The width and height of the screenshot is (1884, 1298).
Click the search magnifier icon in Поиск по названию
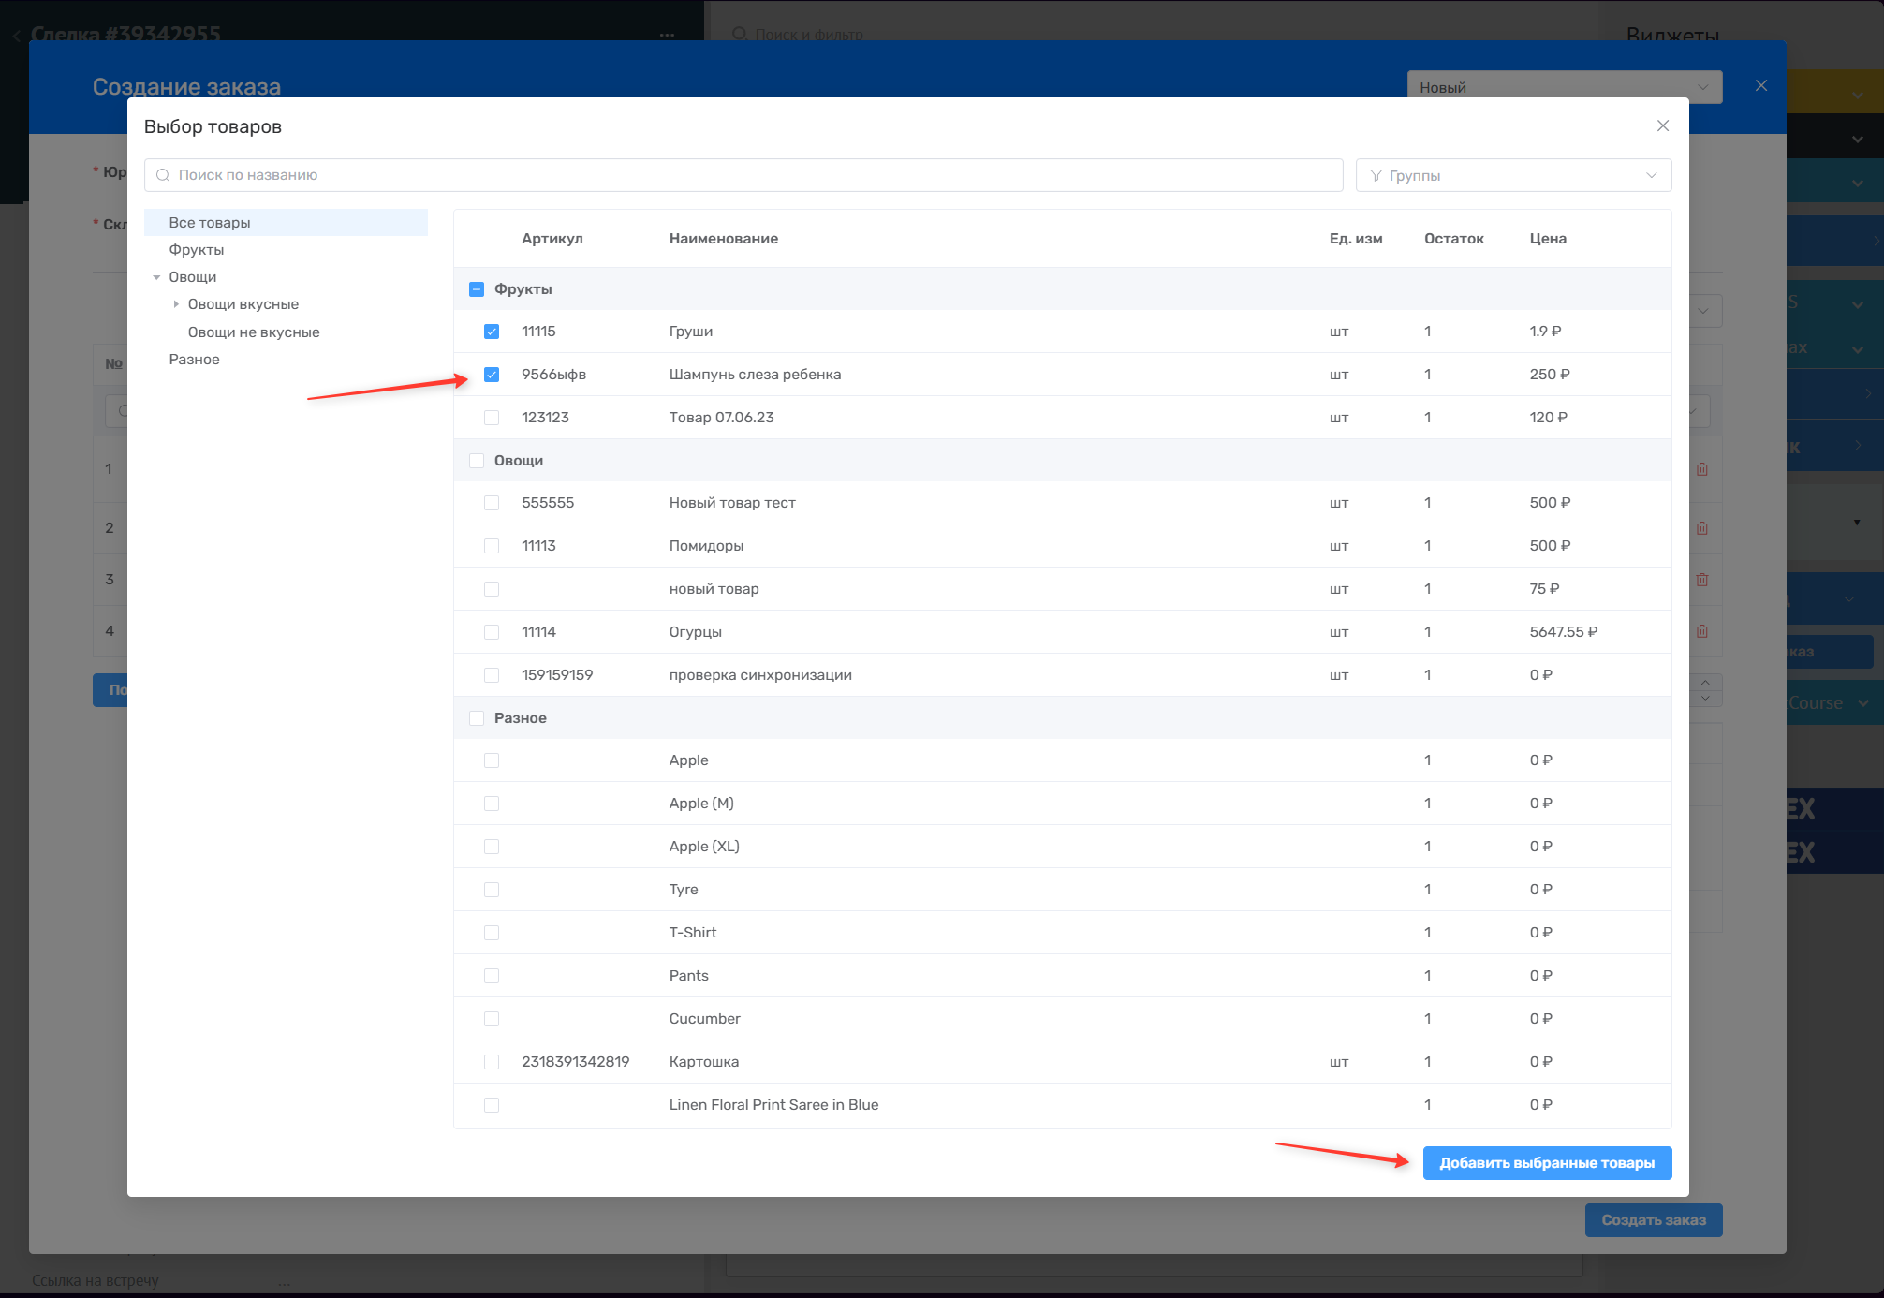coord(163,175)
